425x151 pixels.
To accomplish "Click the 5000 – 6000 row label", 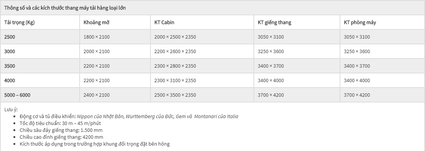I will click(x=17, y=95).
